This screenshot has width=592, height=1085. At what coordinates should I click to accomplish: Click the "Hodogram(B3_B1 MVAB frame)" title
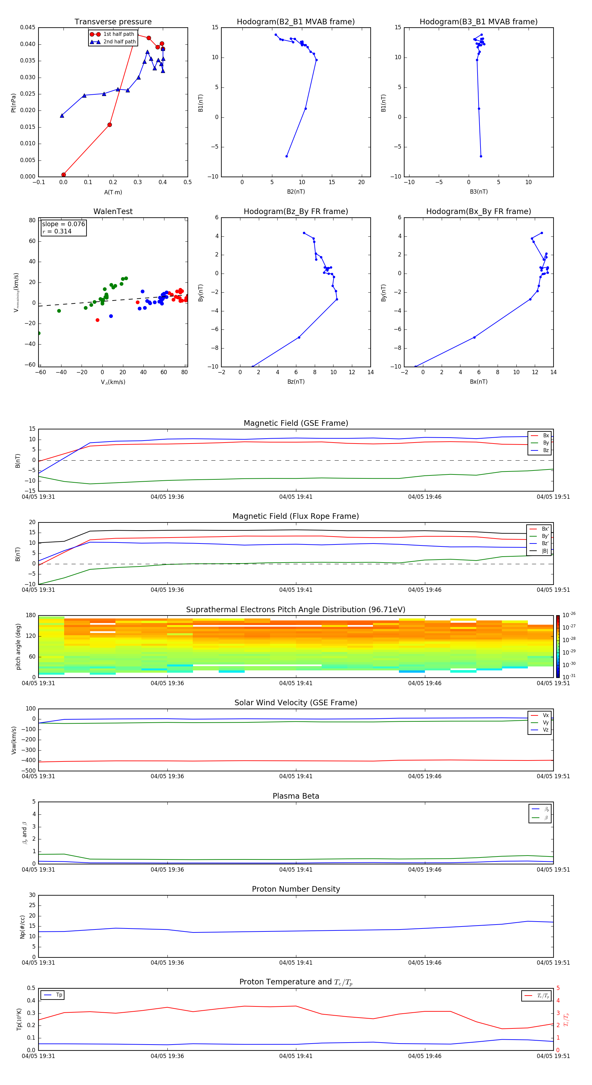tap(479, 22)
